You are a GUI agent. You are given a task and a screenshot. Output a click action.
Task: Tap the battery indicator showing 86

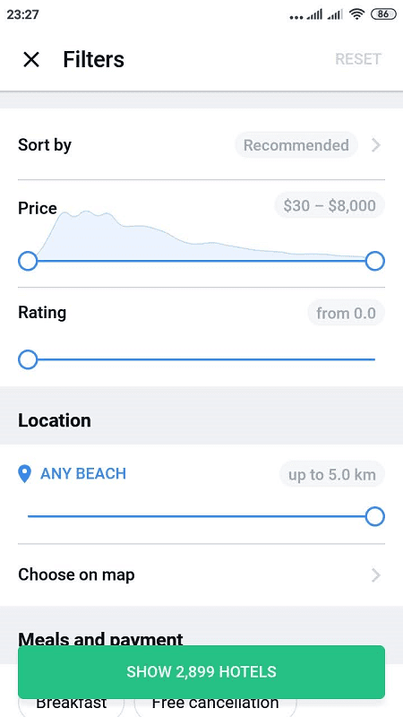(383, 14)
